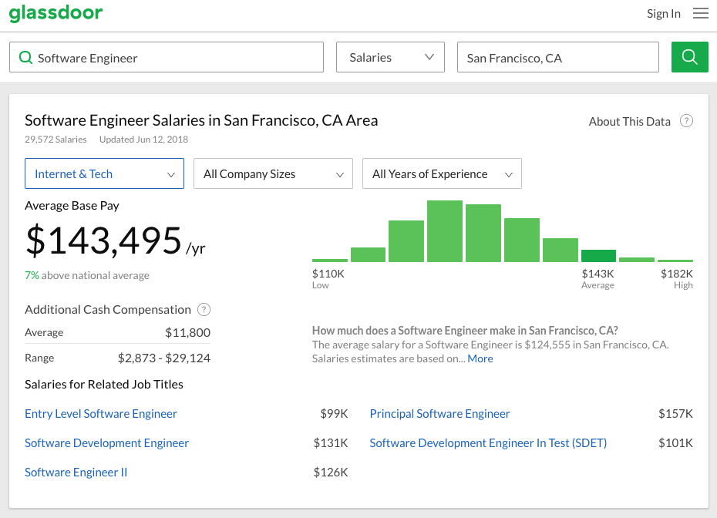The image size is (717, 518).
Task: Click Additional Cash Compensation help icon
Action: pyautogui.click(x=204, y=310)
